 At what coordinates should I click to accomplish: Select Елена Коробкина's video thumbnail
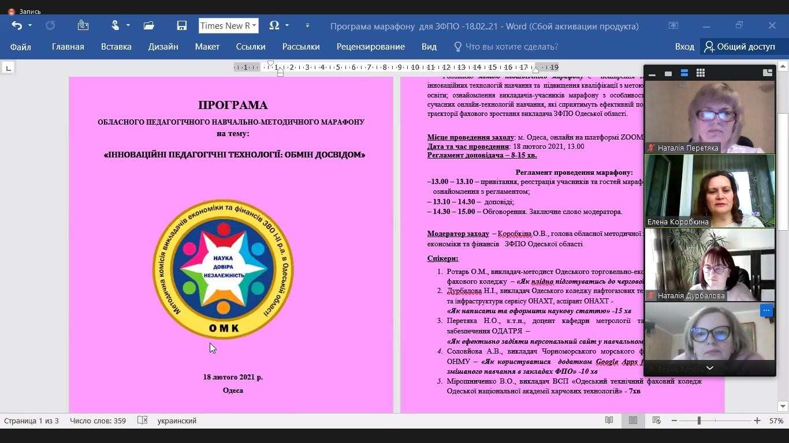coord(710,191)
